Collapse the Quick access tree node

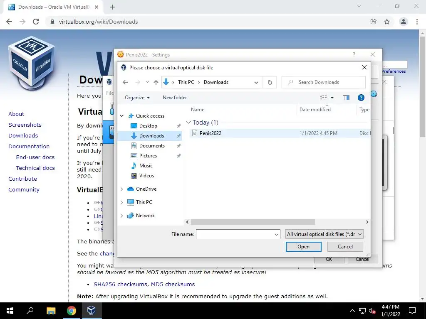click(x=122, y=116)
